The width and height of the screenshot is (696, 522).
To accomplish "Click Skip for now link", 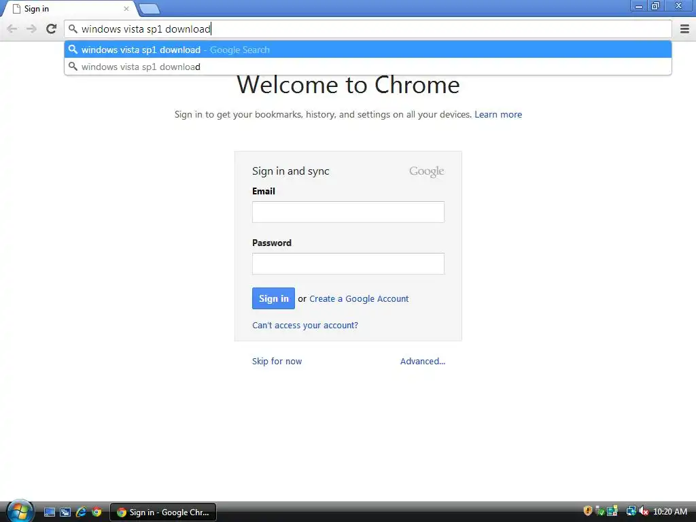I will coord(277,362).
